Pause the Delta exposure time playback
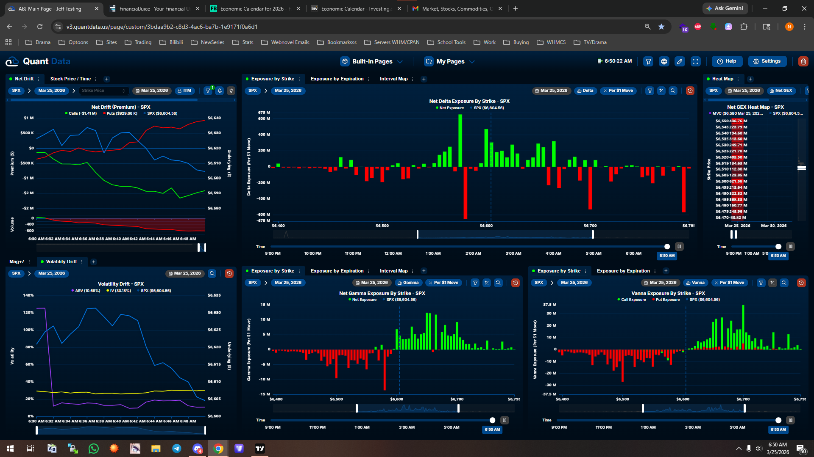The image size is (814, 457). click(679, 246)
